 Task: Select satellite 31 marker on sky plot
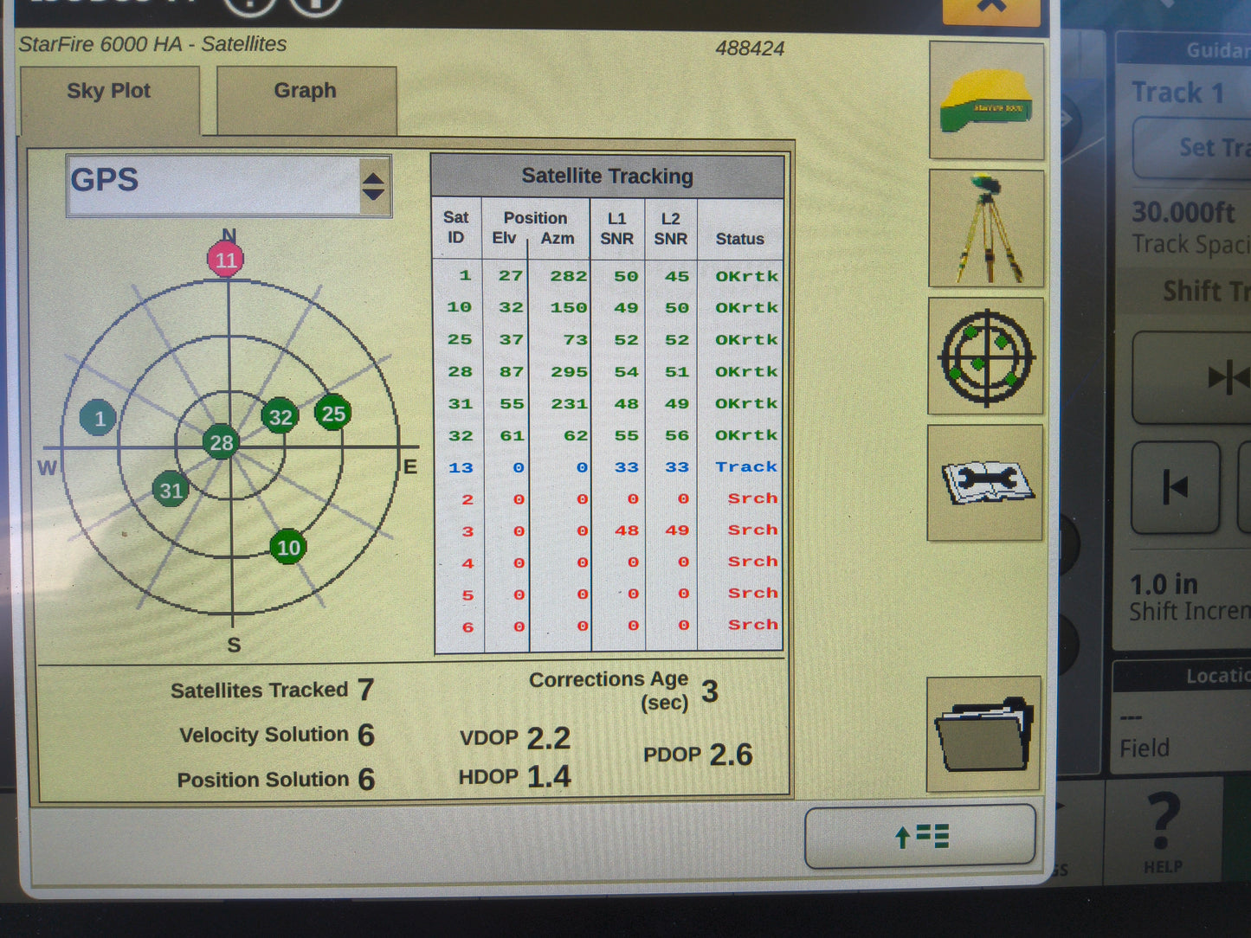[171, 491]
